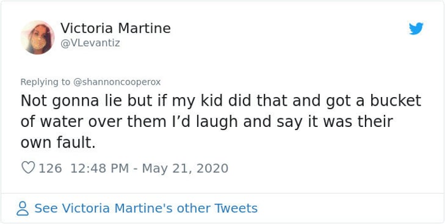Viewport: 445px width, 224px height.
Task: Visit the @VLevantiz handle
Action: [90, 43]
